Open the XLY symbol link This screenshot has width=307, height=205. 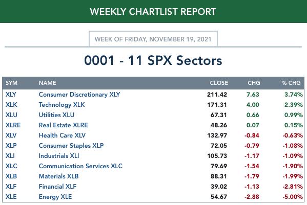[11, 95]
